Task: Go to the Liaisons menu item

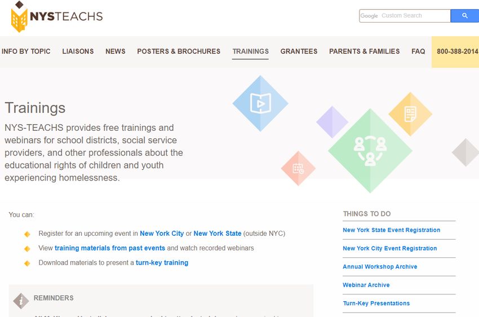Action: (x=78, y=51)
